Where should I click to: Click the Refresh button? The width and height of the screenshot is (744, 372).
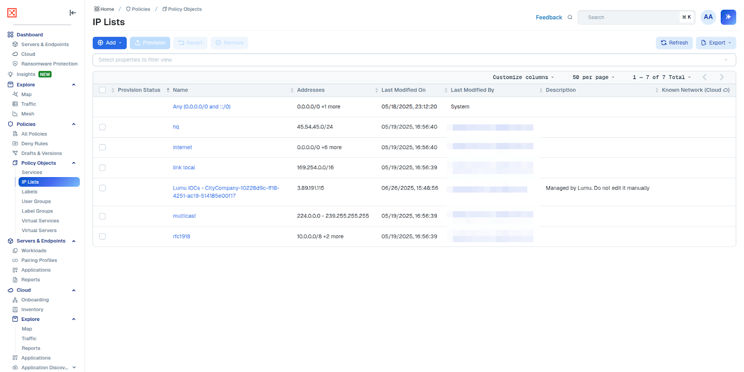[674, 43]
